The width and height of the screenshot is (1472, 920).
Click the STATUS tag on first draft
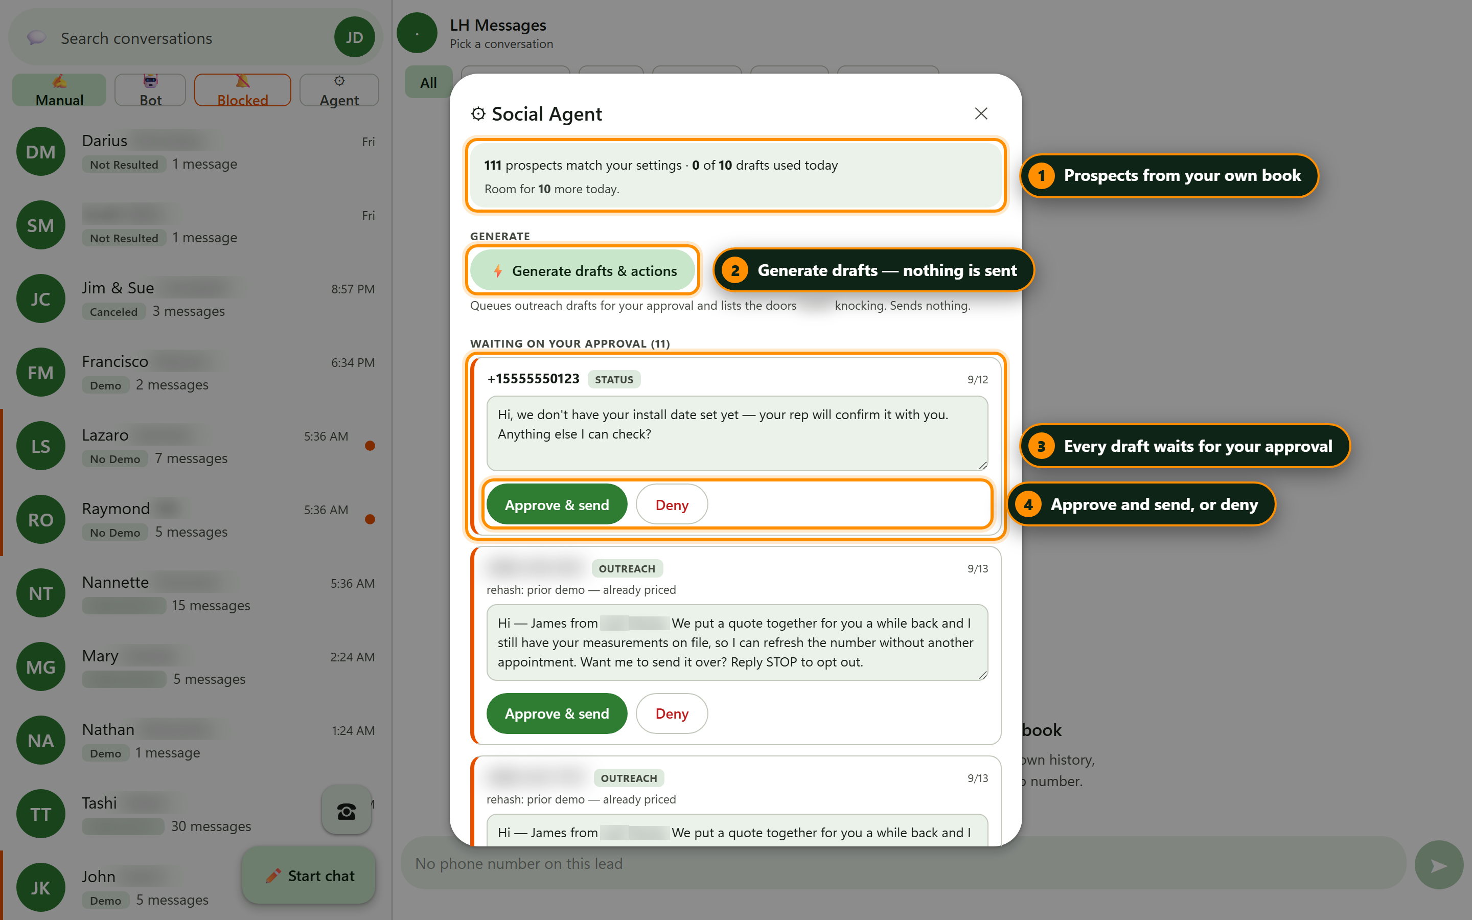(614, 379)
